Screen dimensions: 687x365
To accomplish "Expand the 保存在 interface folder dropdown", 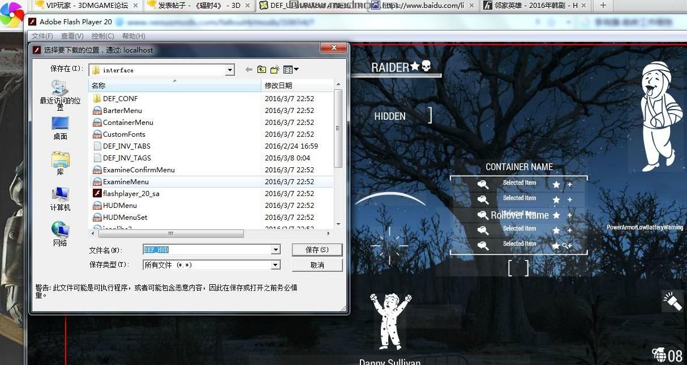I will (x=230, y=70).
